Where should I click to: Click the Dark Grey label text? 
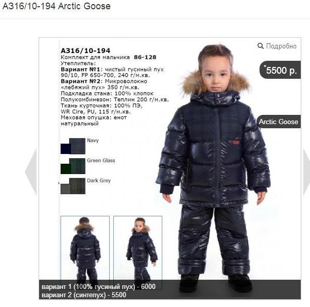click(99, 181)
